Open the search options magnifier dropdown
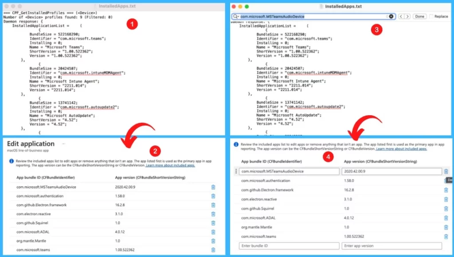The width and height of the screenshot is (454, 257). [x=236, y=16]
